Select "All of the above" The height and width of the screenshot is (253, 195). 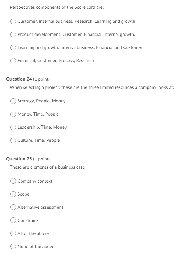(x=13, y=233)
